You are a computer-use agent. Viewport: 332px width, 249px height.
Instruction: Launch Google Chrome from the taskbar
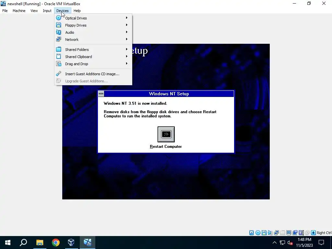pyautogui.click(x=56, y=243)
